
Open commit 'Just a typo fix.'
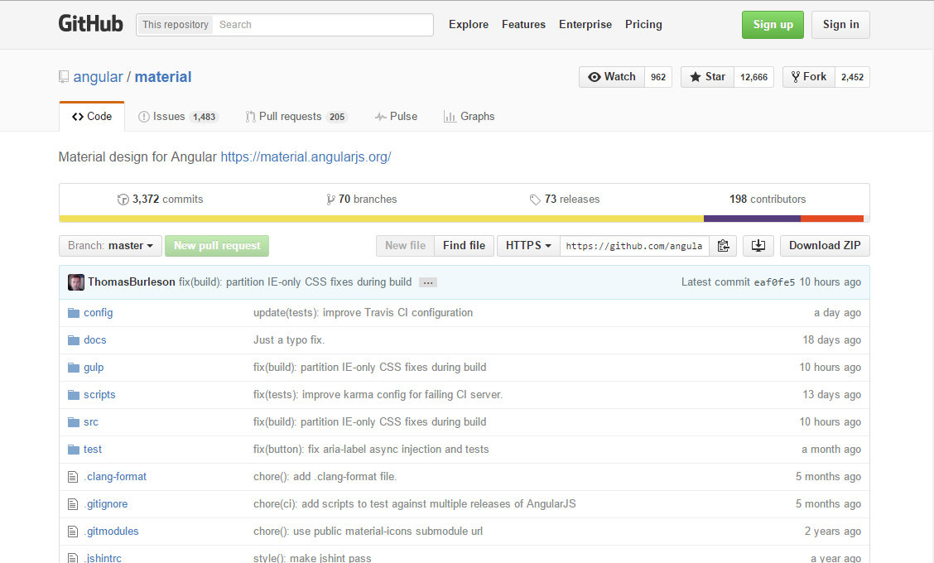[x=289, y=340]
